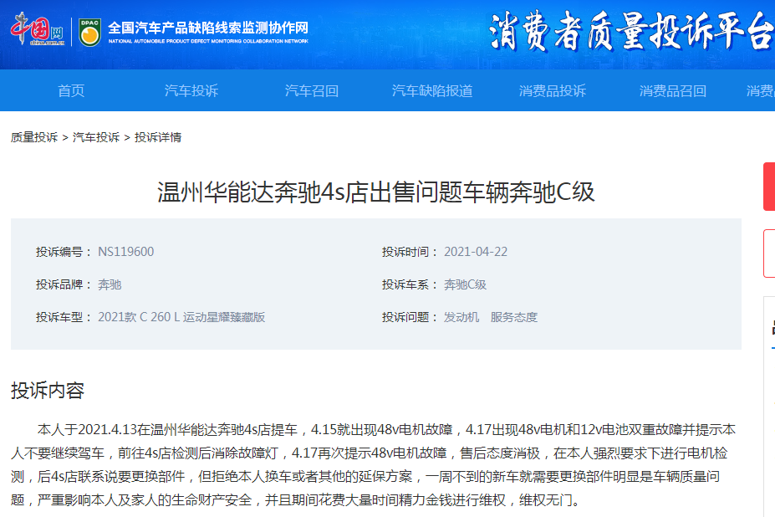
Task: Open the 汽车投诉 navigation tab
Action: pos(191,90)
